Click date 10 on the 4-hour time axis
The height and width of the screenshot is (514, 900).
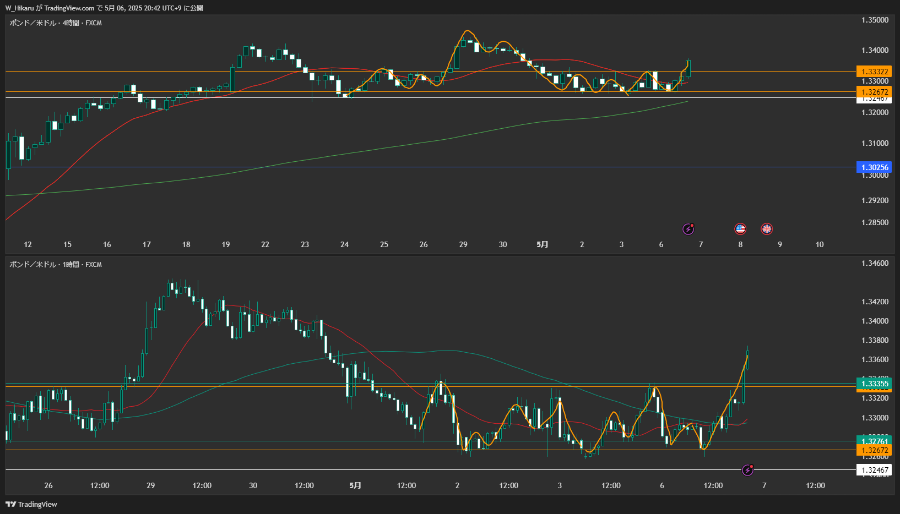tap(820, 244)
